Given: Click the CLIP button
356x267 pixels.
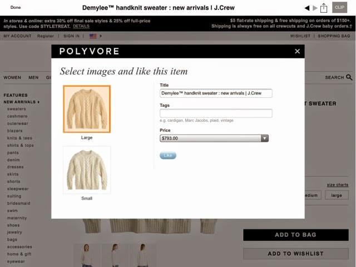Looking at the screenshot, I should pos(339,7).
